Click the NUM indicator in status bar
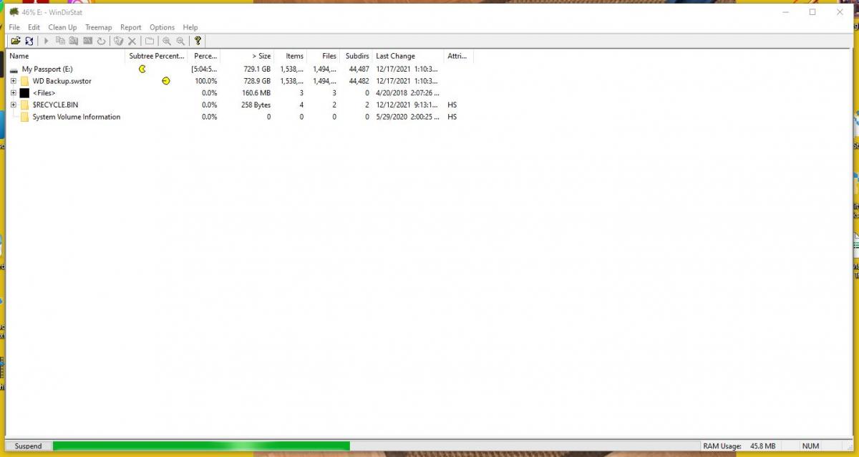Screen dimensions: 859x457 click(x=810, y=446)
